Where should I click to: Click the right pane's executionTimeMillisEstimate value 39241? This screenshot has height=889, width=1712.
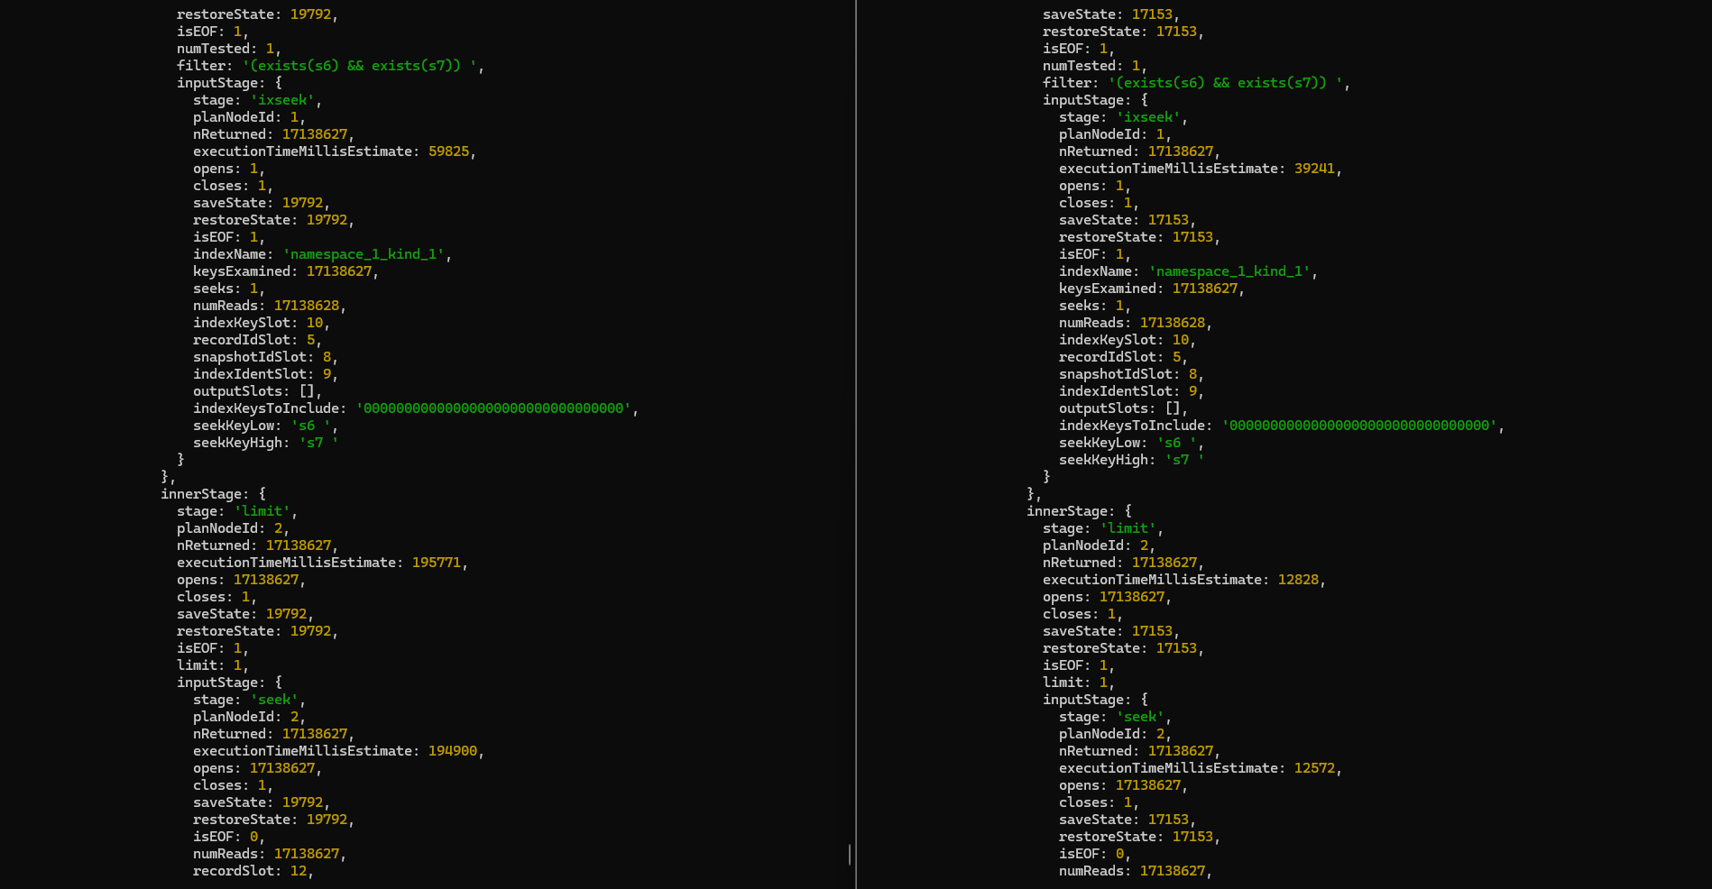[1314, 169]
